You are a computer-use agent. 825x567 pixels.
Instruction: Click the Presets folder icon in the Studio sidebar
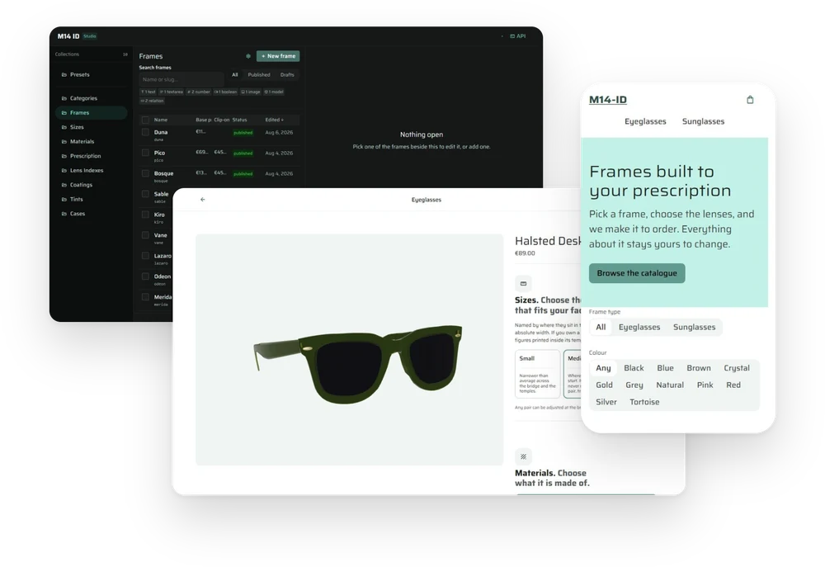point(64,75)
